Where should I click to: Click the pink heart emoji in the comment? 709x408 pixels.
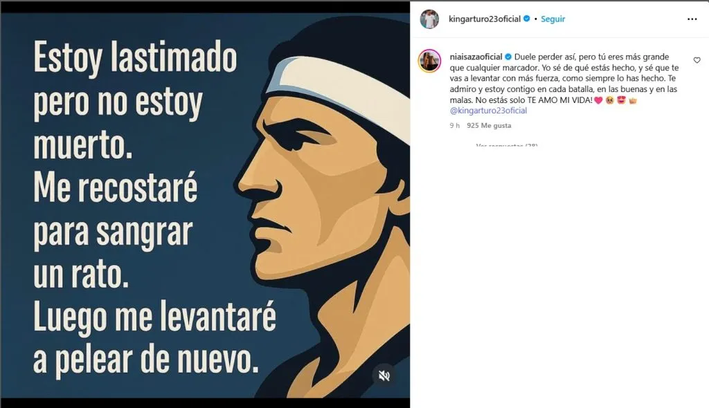tap(598, 100)
